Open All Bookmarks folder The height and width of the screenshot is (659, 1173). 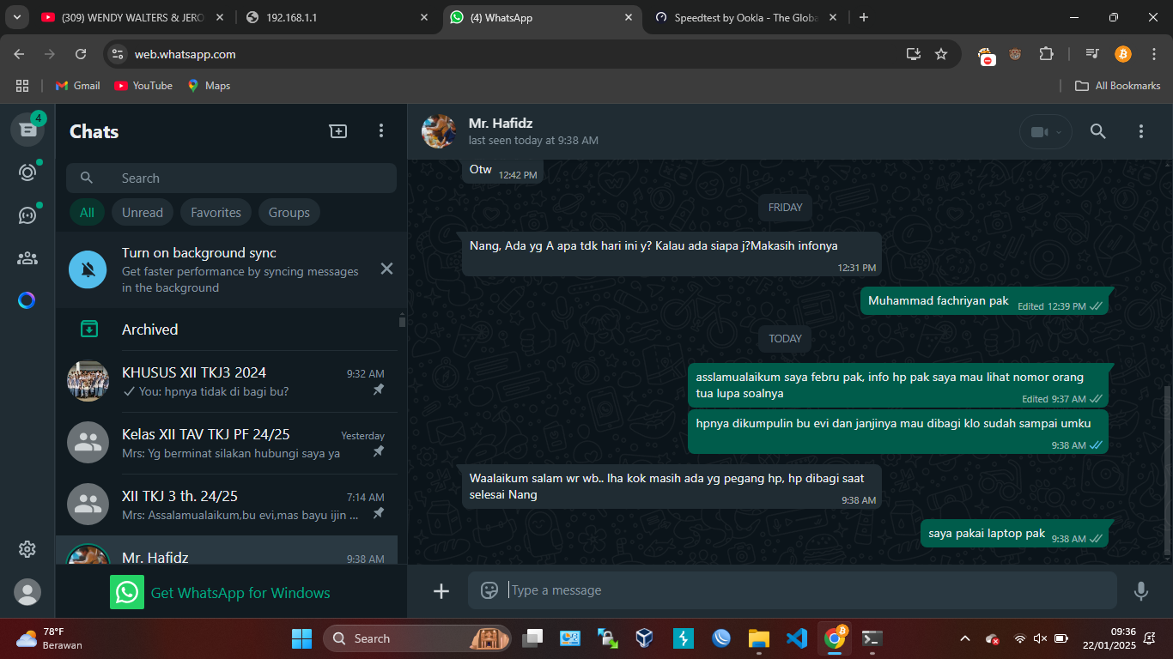point(1118,86)
